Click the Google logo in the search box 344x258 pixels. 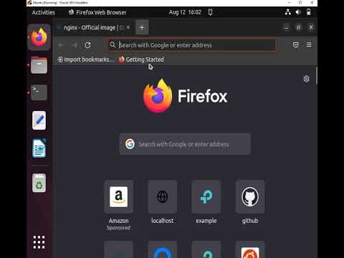[x=130, y=144]
